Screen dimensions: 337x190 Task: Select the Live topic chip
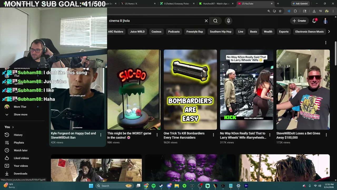tap(241, 32)
